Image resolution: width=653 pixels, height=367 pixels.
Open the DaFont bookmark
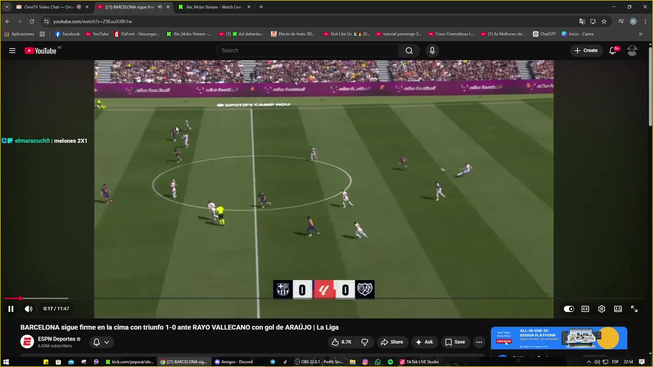click(x=137, y=34)
